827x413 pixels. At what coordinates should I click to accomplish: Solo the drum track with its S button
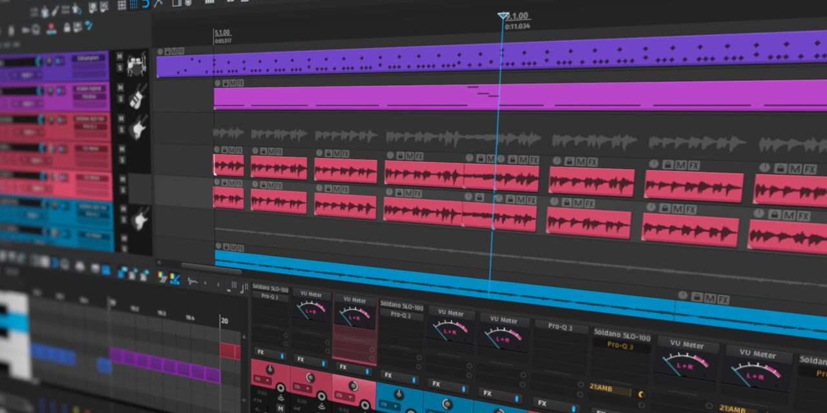point(120,68)
